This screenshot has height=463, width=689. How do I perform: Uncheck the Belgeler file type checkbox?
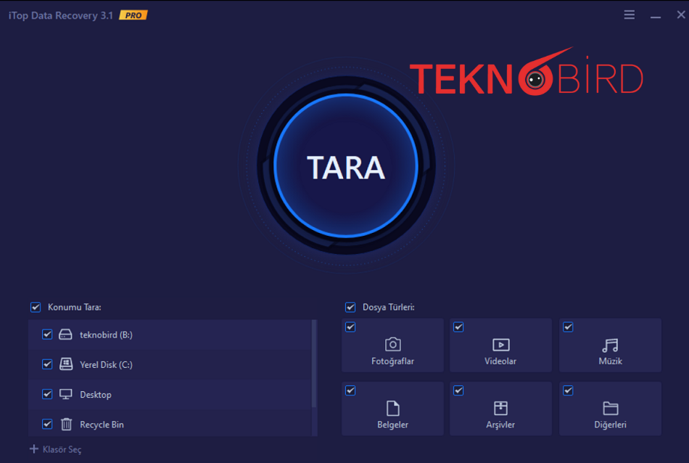[x=350, y=390]
